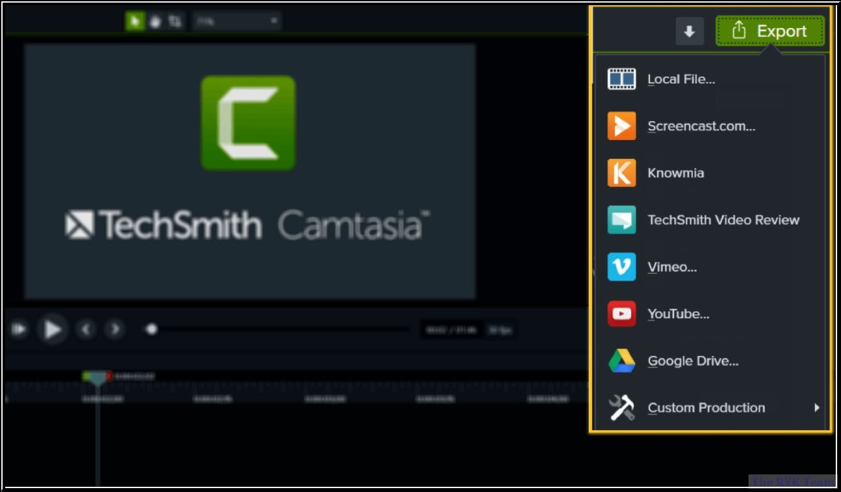Select the crop tool in canvas toolbar
The width and height of the screenshot is (841, 492).
175,22
